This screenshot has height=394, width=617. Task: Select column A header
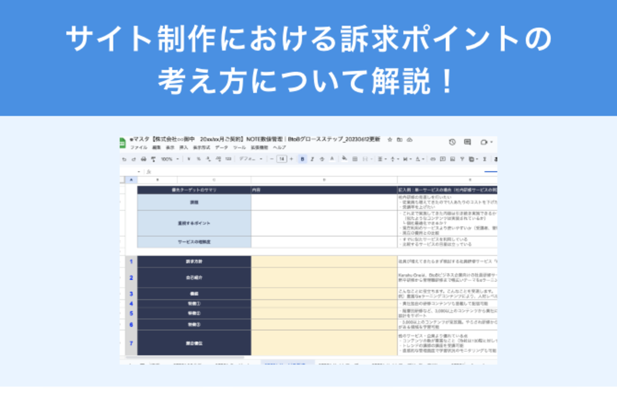tap(131, 180)
